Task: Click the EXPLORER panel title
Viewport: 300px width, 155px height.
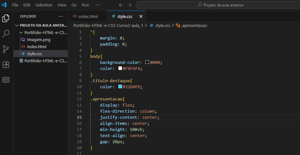Action: click(28, 16)
